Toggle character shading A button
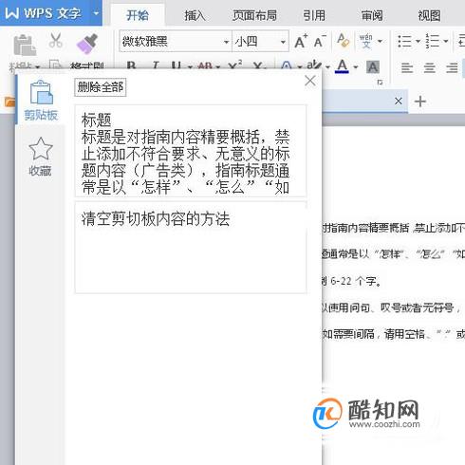Screen dimensions: 465x465 tap(373, 67)
